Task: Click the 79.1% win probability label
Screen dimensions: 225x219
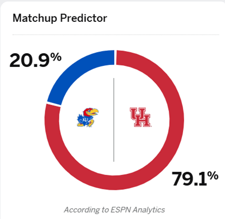Action: pos(195,178)
